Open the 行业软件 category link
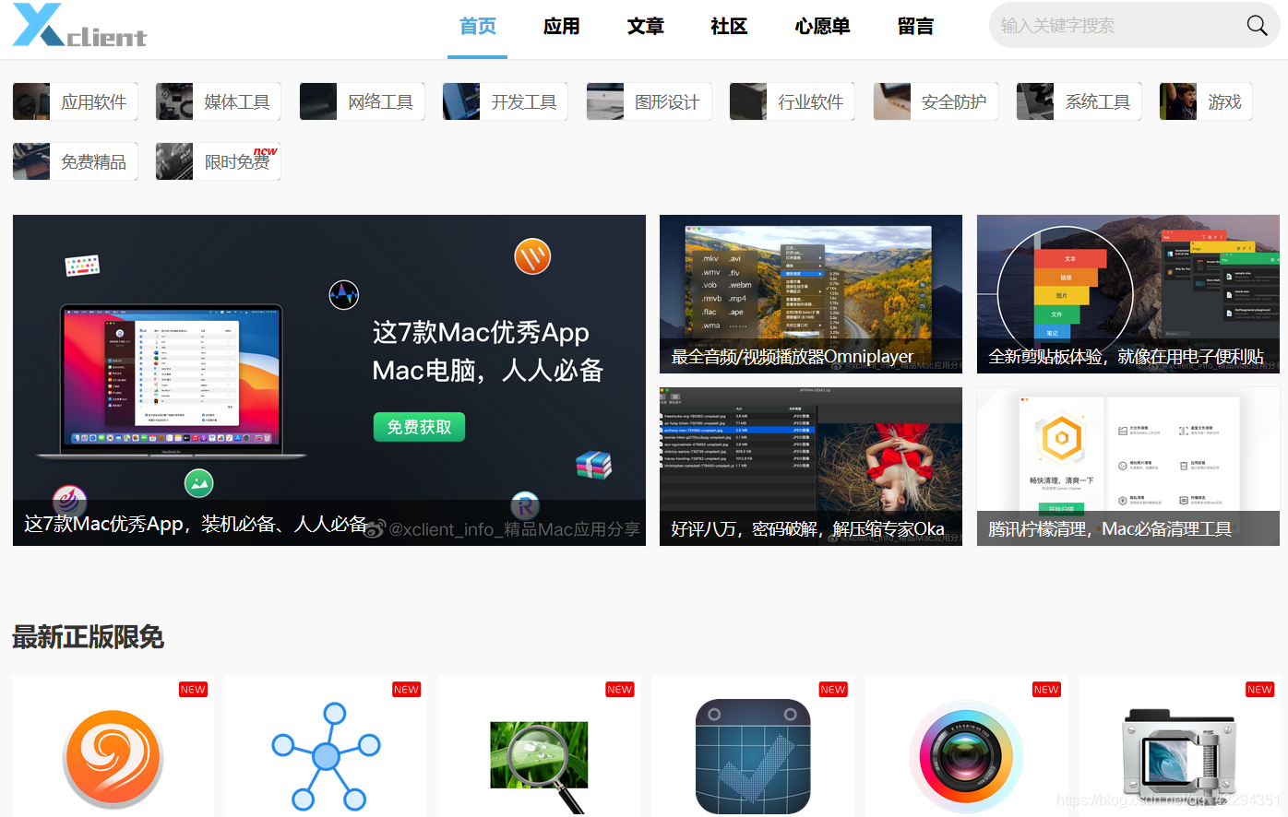The height and width of the screenshot is (817, 1288). pos(793,101)
